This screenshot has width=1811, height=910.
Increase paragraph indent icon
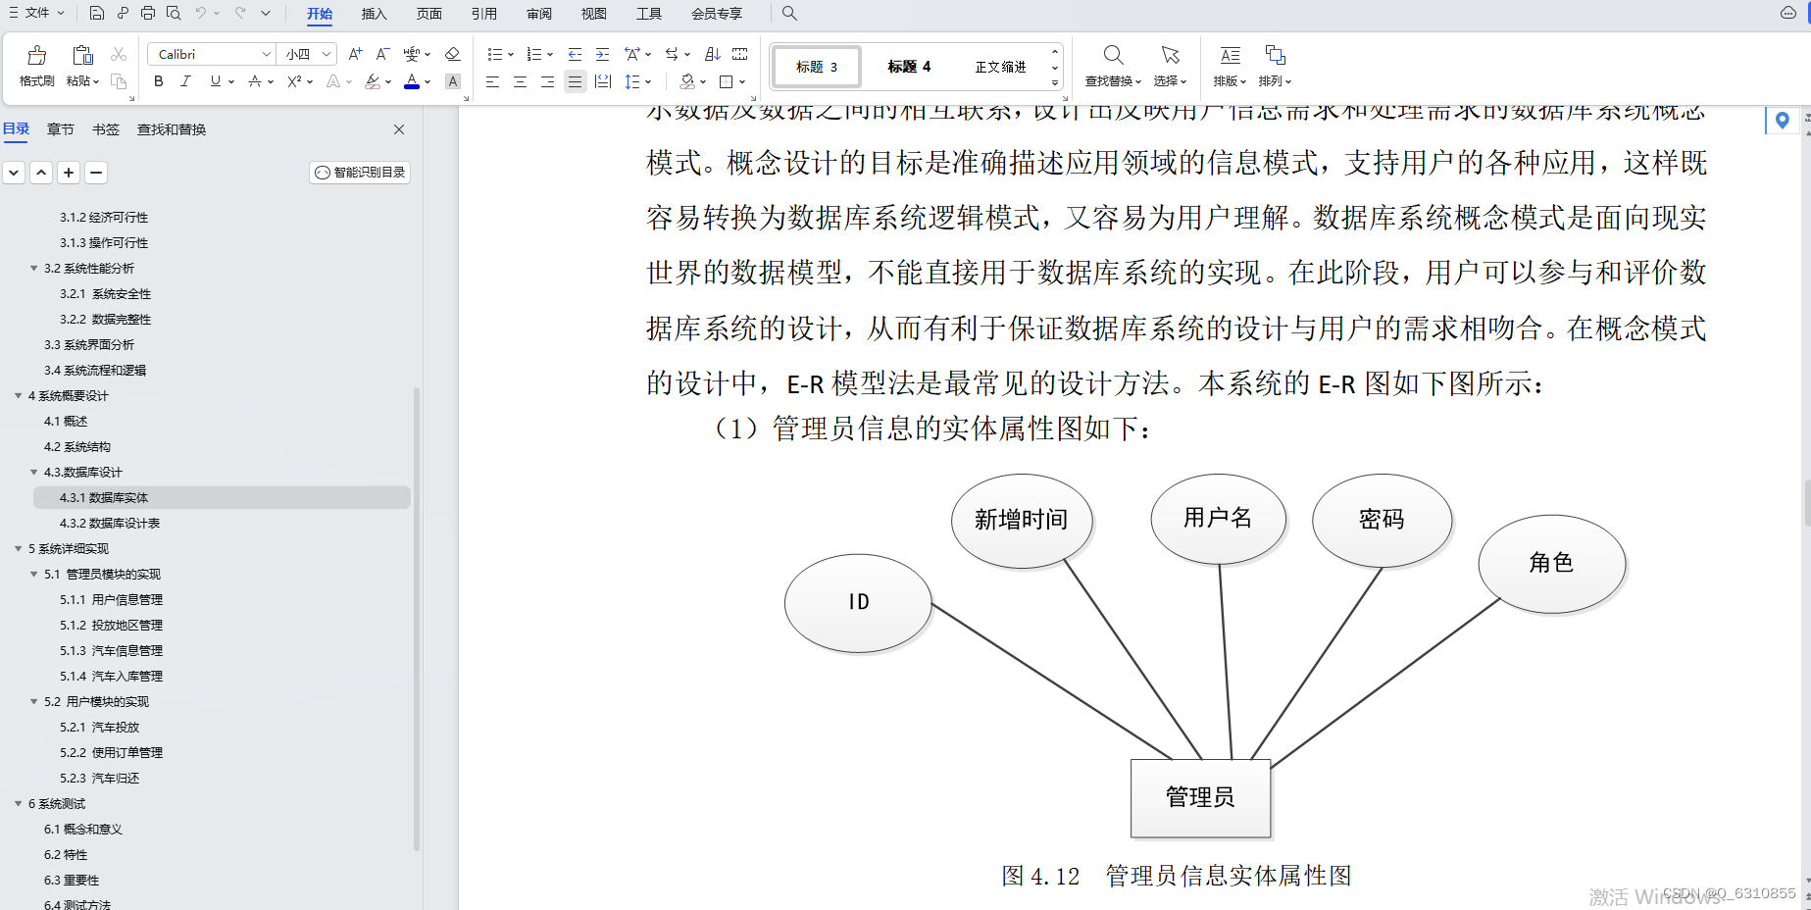[602, 54]
